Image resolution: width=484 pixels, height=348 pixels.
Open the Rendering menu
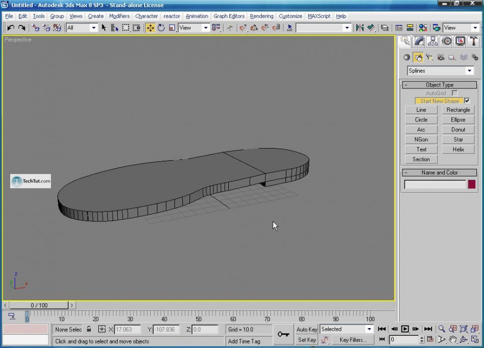[262, 16]
